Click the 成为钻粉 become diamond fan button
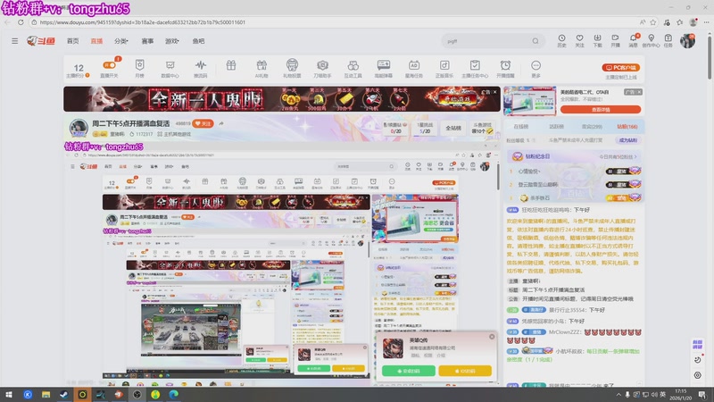714x402 pixels. pyautogui.click(x=628, y=140)
